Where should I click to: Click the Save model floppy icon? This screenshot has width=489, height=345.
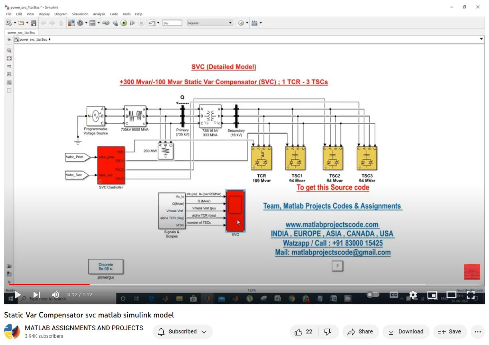(34, 23)
